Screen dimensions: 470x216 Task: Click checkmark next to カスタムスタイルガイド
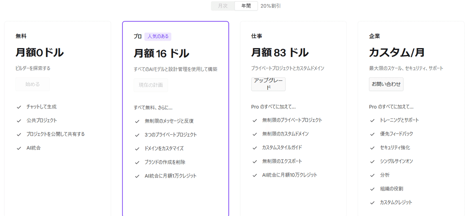click(x=255, y=148)
